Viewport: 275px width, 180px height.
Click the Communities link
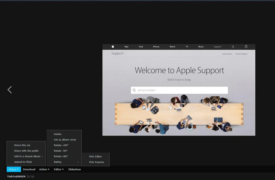(227, 54)
